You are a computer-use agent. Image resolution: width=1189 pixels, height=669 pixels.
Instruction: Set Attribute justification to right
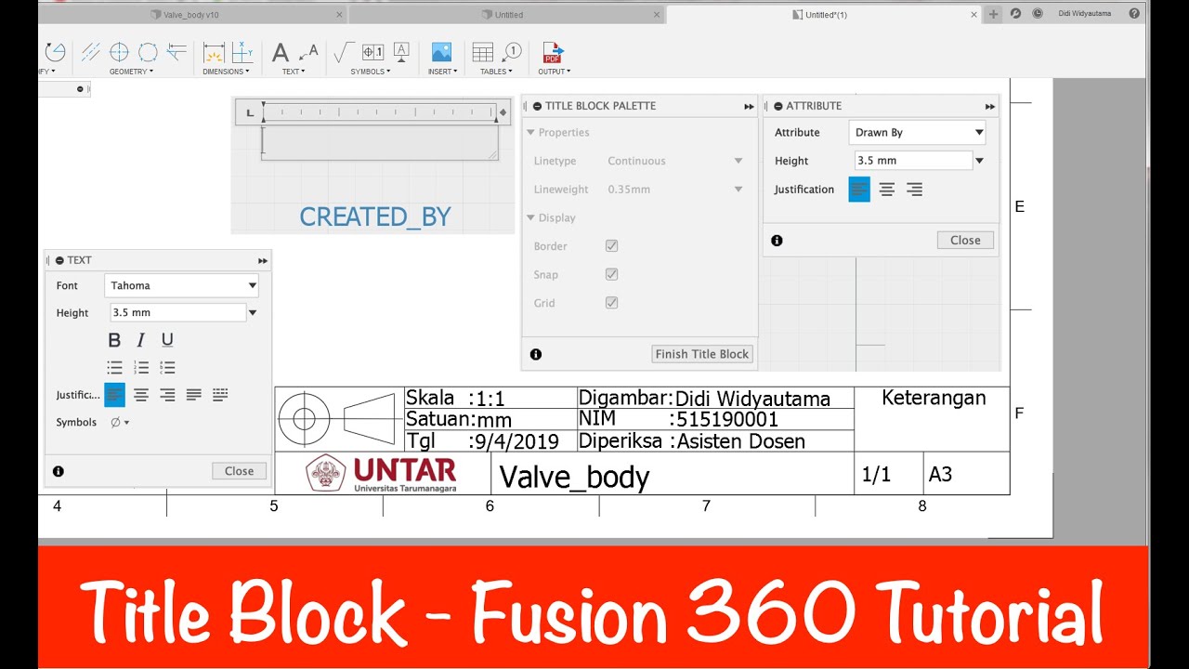click(914, 190)
